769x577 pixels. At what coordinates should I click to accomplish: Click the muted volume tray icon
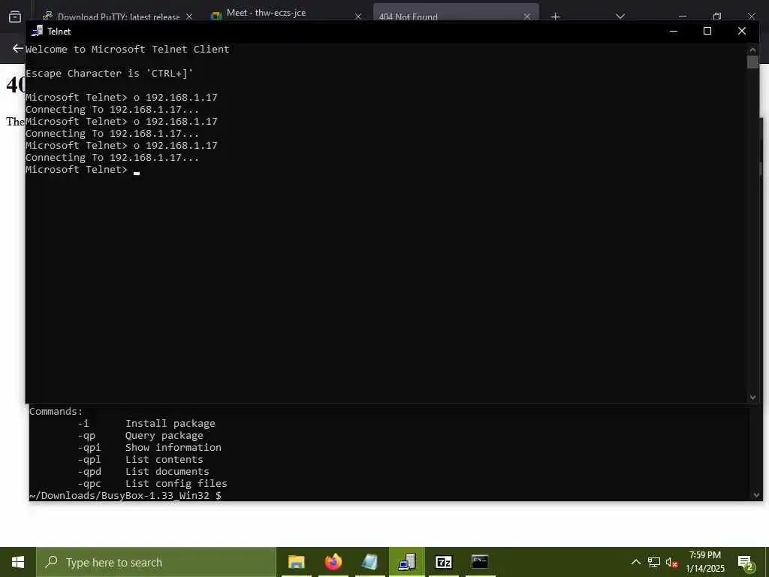[x=671, y=563]
